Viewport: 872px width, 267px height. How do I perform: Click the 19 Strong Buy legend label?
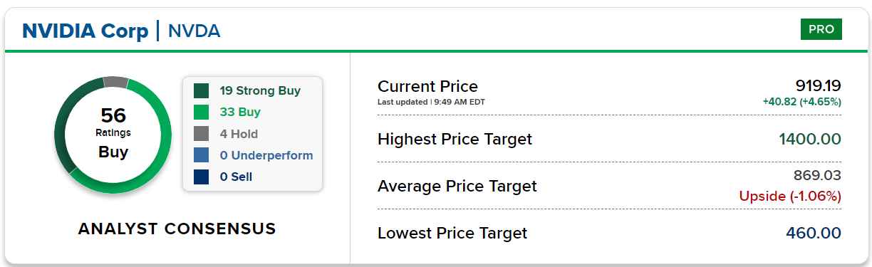coord(260,90)
